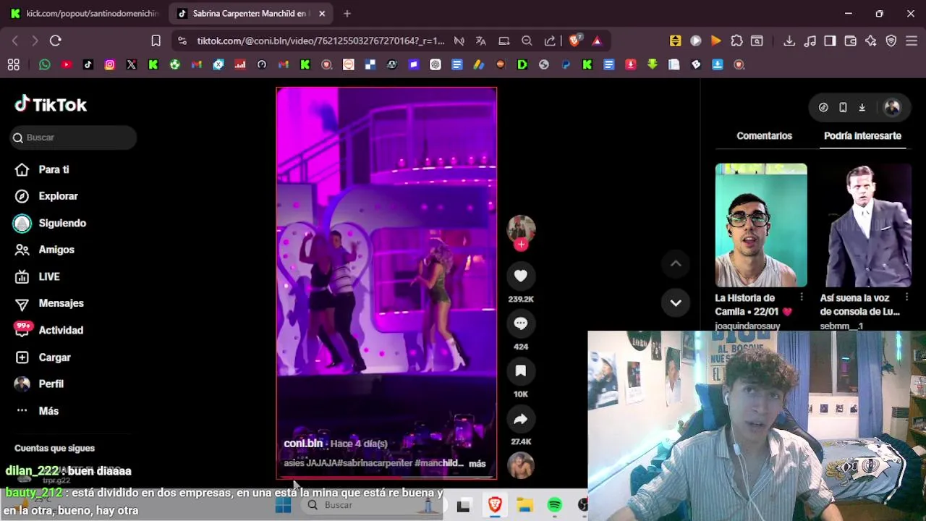The image size is (926, 521).
Task: Click the TikTok coins icon in top pill
Action: pos(823,107)
